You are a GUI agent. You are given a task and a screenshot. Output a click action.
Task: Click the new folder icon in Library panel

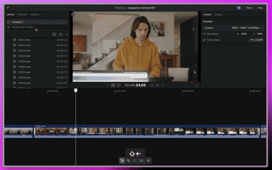coord(60,34)
